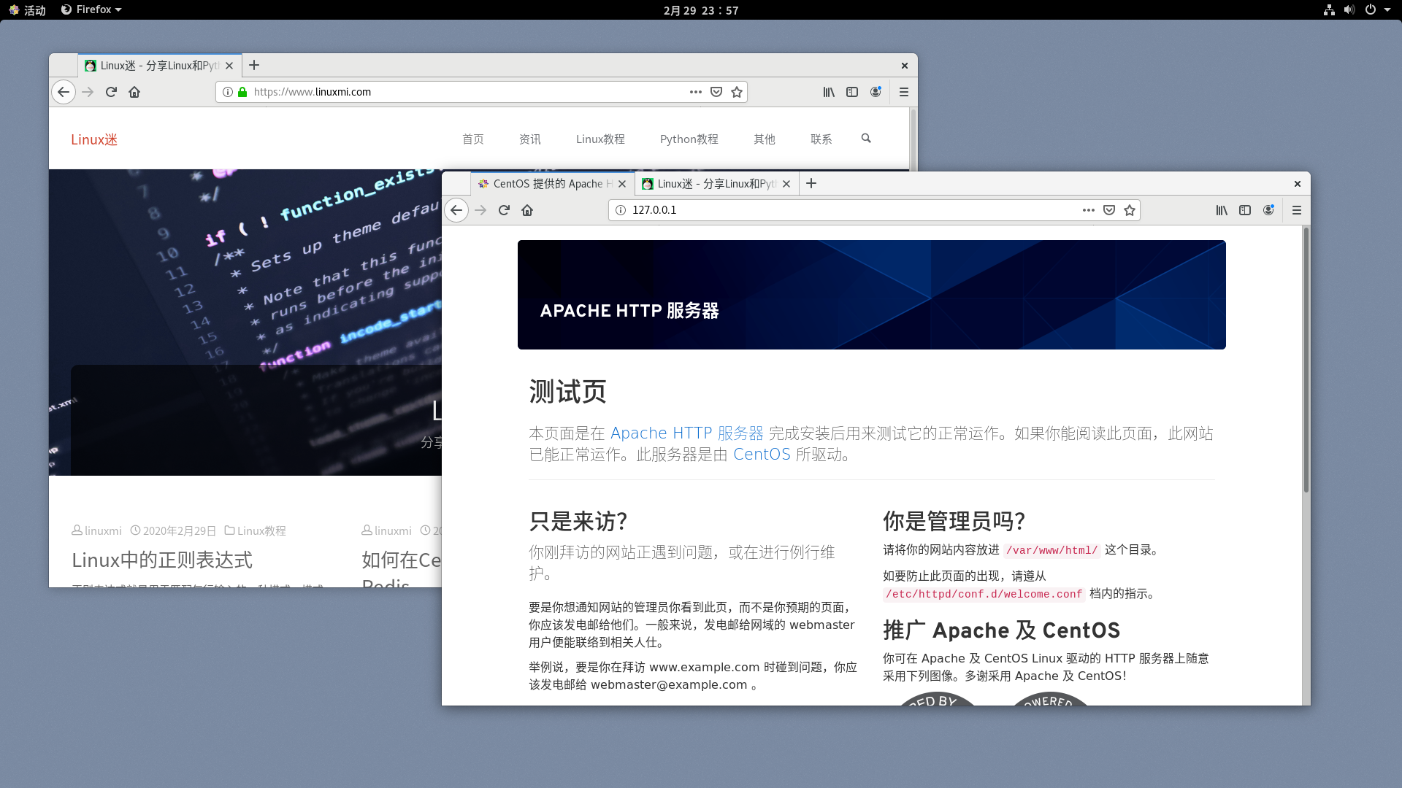Click green padlock in linuxmi.com address bar

coord(242,92)
